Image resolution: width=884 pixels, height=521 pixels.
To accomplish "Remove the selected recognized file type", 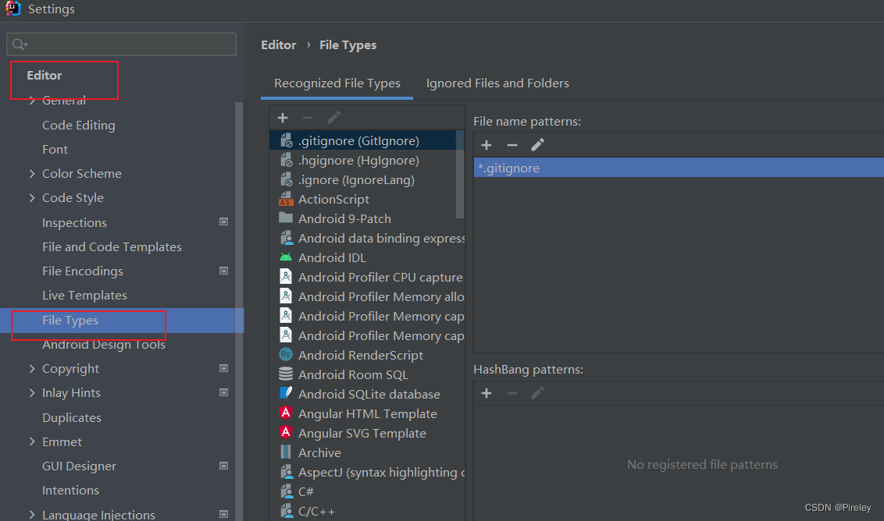I will [307, 118].
